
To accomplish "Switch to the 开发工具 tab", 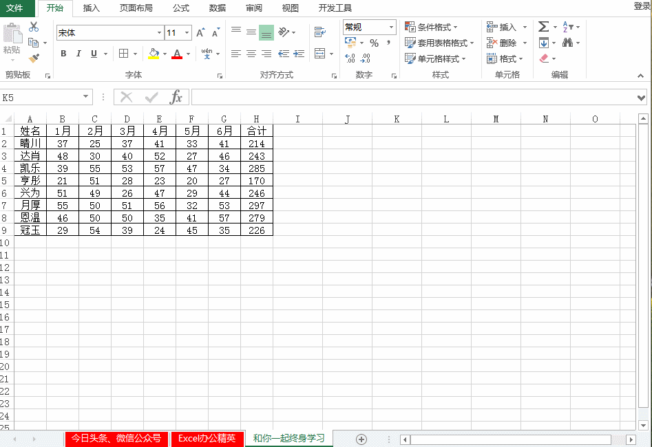I will point(335,8).
